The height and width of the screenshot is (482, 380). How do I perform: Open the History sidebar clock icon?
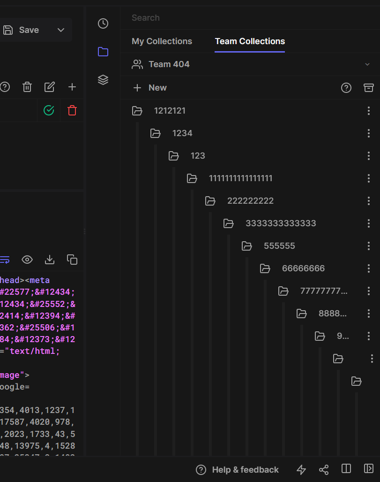pos(103,23)
